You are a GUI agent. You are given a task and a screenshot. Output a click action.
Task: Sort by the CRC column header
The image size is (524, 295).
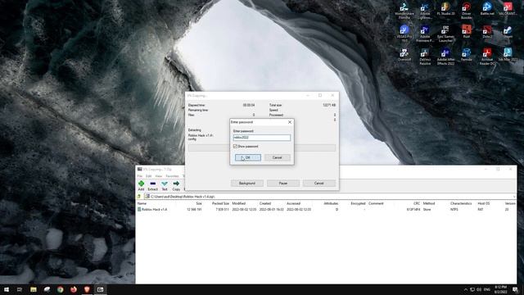click(417, 203)
